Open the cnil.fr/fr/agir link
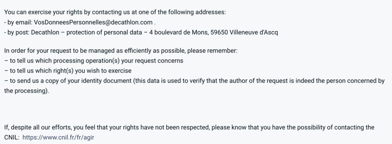Image resolution: width=392 pixels, height=144 pixels. (x=58, y=137)
